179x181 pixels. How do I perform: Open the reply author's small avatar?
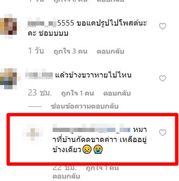tap(33, 134)
